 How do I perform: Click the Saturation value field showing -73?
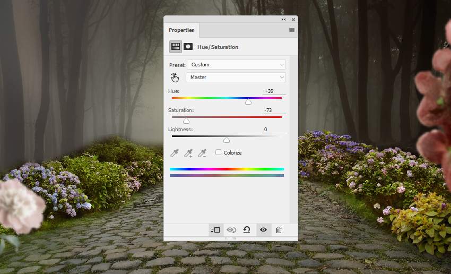pyautogui.click(x=274, y=110)
